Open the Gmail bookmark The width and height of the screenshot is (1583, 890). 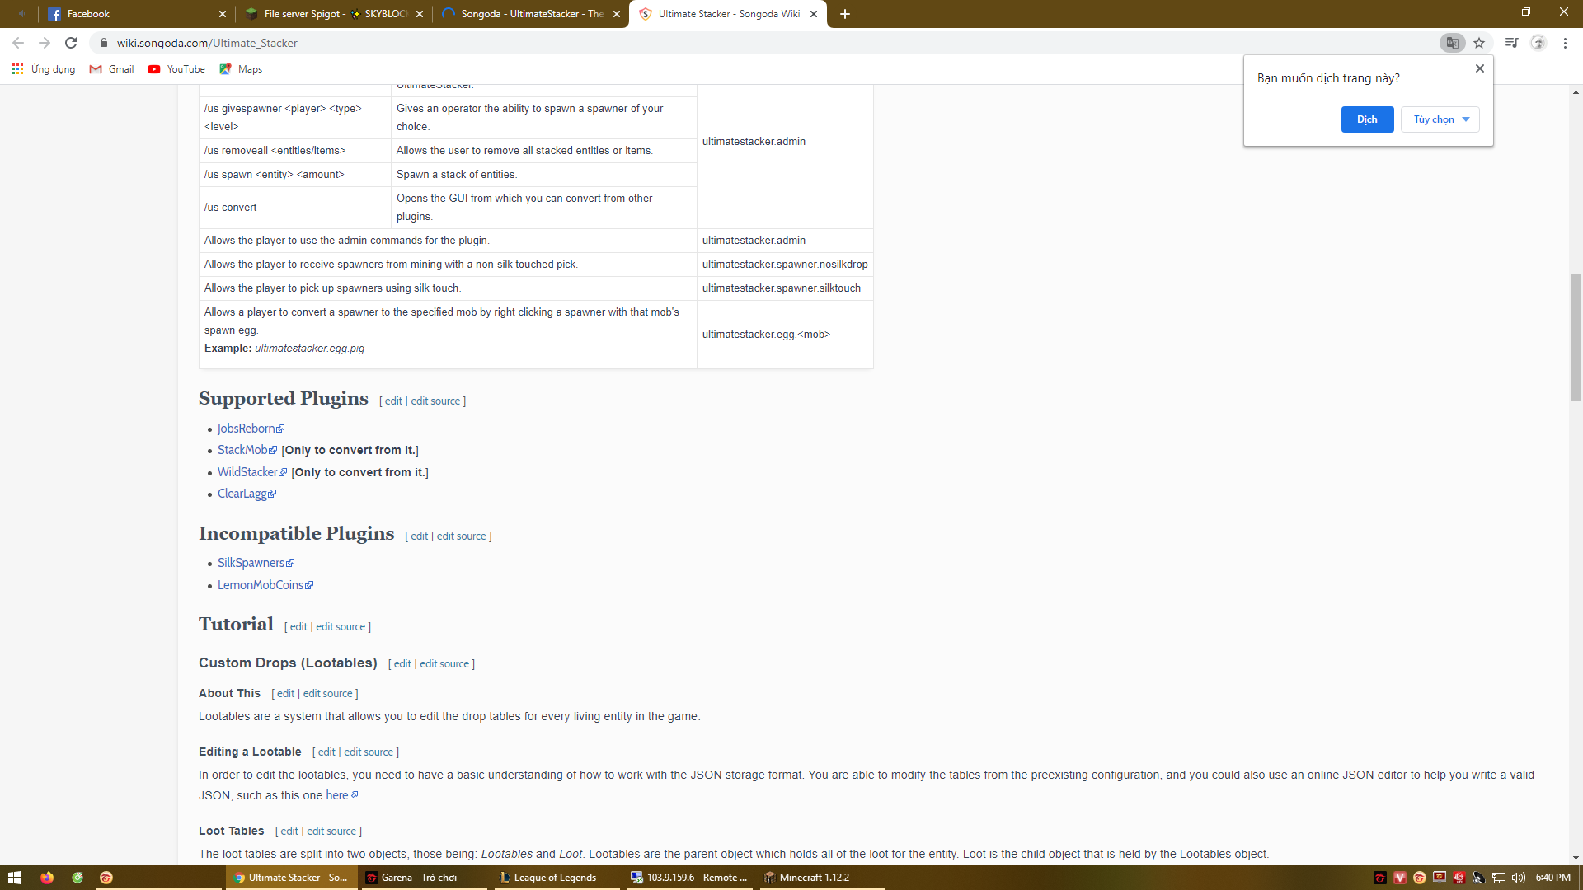111,69
